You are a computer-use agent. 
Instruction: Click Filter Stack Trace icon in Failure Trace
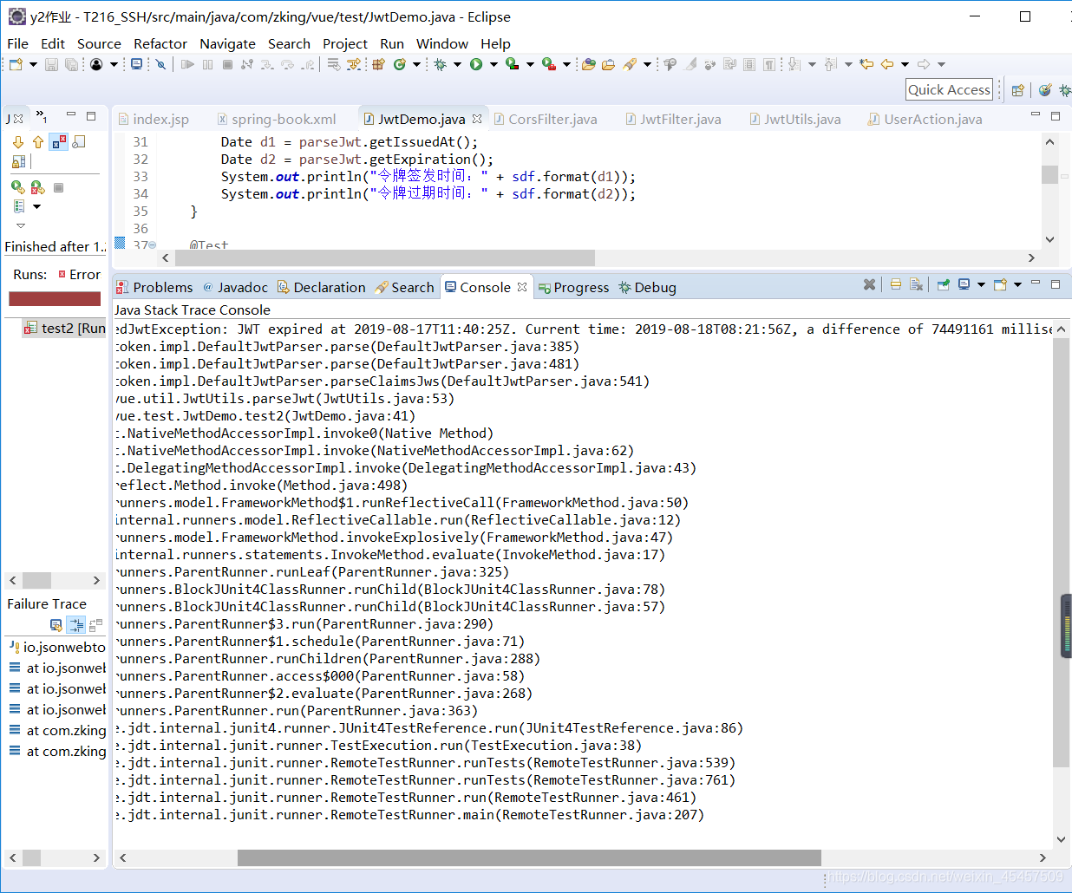(76, 624)
